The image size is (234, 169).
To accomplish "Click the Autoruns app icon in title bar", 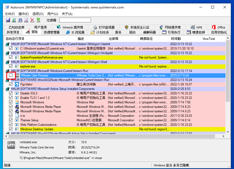I will 7,7.
